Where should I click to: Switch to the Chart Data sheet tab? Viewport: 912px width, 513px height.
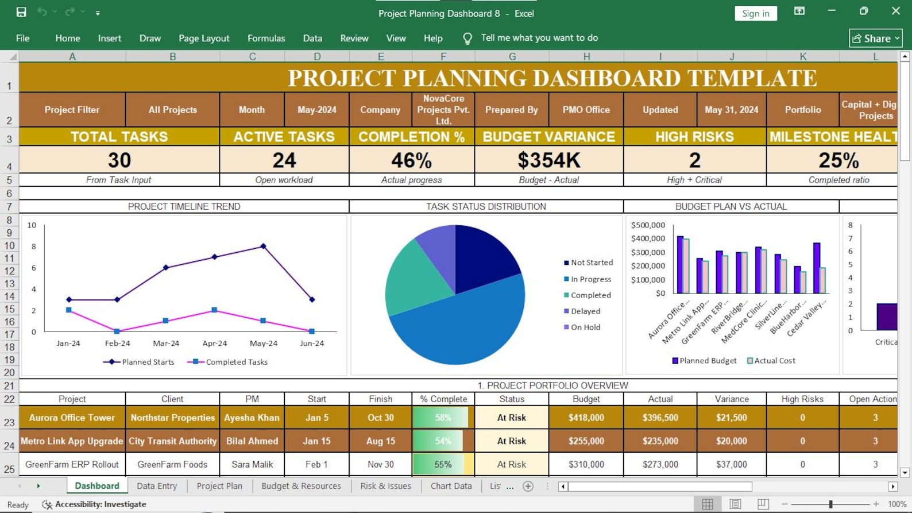(451, 486)
